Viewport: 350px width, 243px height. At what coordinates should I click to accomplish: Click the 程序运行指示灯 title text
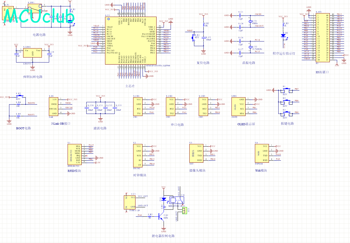point(284,53)
